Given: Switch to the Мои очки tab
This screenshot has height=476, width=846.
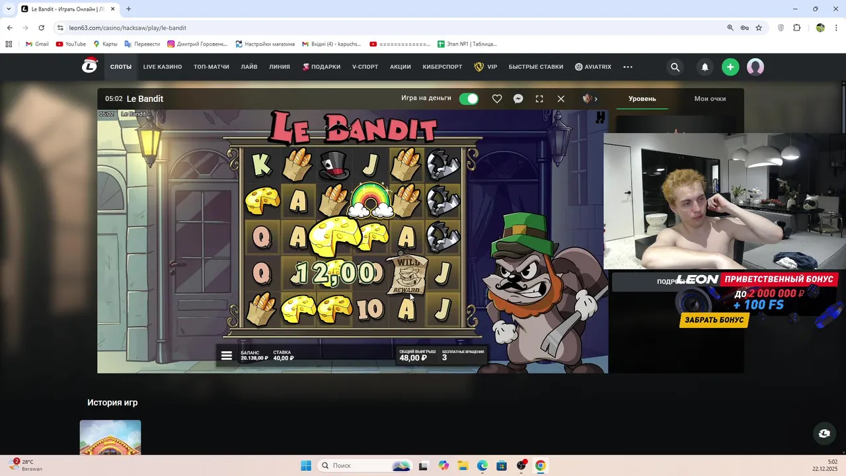Looking at the screenshot, I should tap(710, 99).
